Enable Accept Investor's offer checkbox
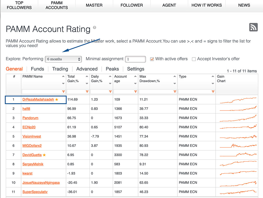This screenshot has width=263, height=198. pos(194,59)
